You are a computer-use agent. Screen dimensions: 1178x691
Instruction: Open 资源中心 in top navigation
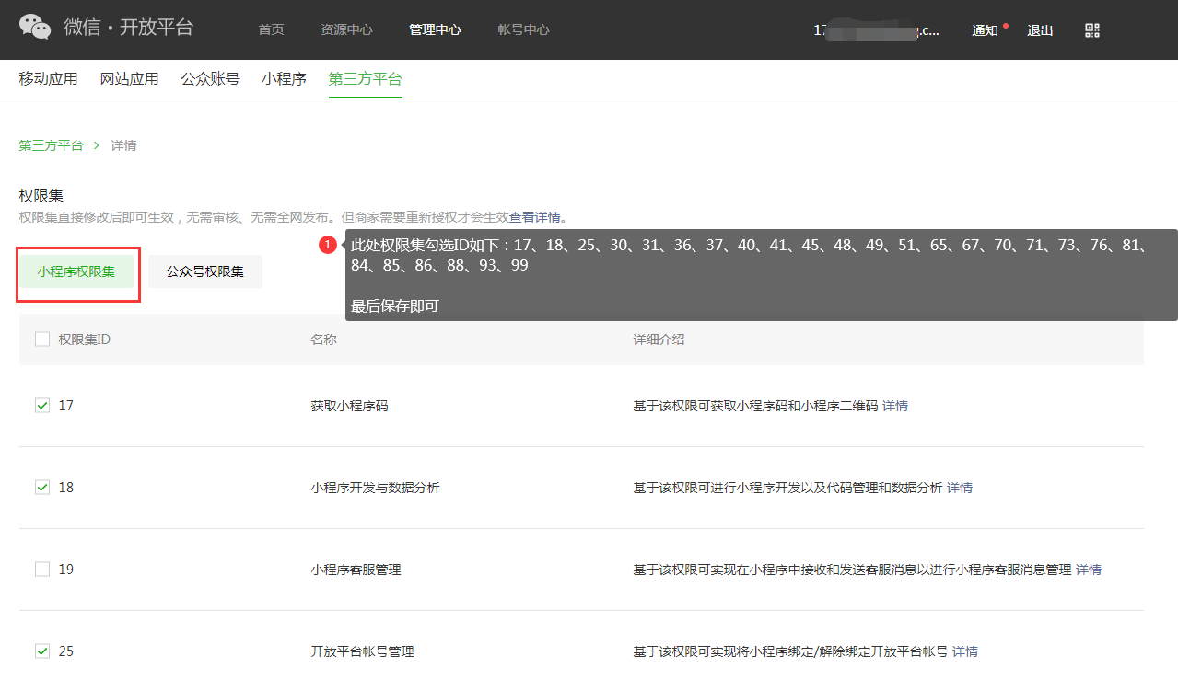tap(346, 29)
